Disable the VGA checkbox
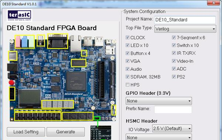The height and width of the screenshot is (140, 222). point(127,61)
